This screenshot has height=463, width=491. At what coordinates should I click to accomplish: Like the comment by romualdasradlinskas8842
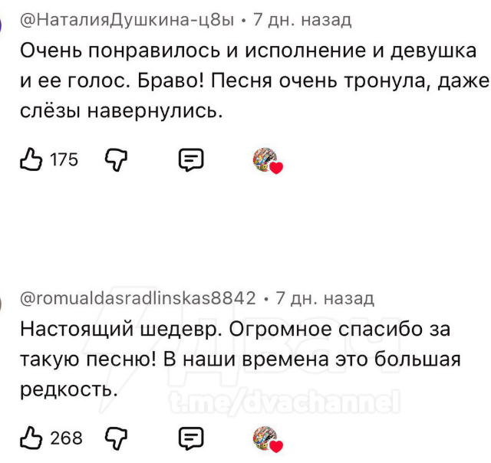[x=31, y=438]
